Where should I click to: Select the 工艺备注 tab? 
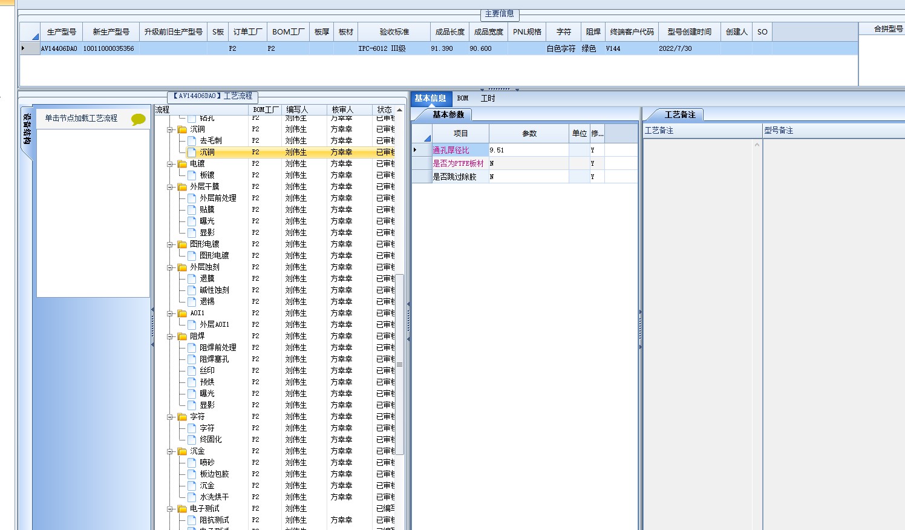[680, 114]
